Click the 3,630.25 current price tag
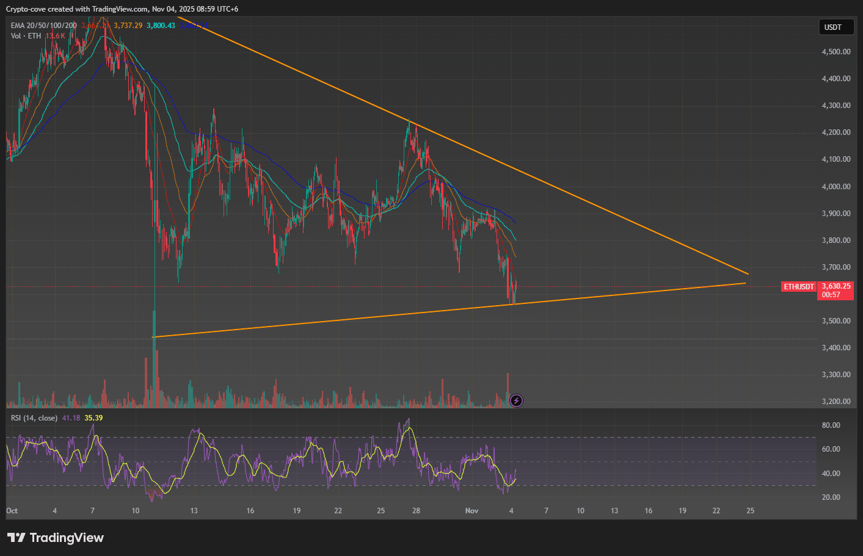Image resolution: width=863 pixels, height=556 pixels. [836, 286]
